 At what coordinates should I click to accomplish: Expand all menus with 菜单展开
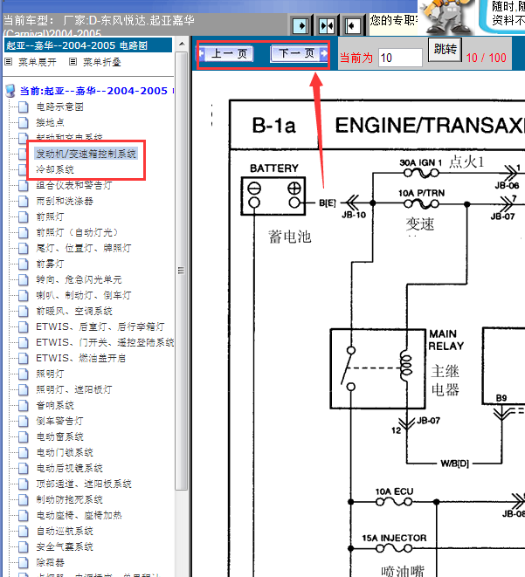coord(38,62)
